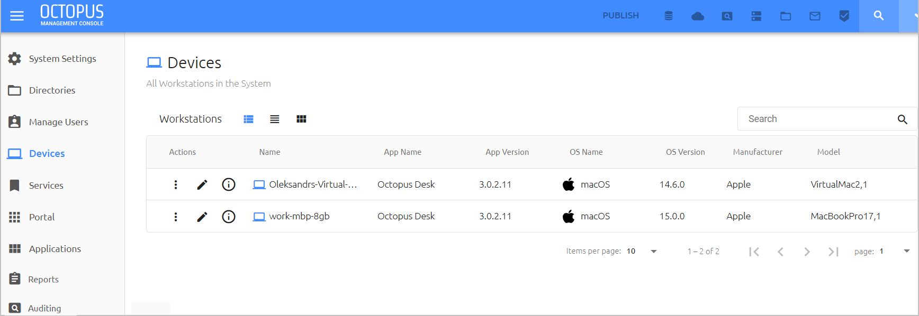Sort by Manufacturer column header
Image resolution: width=919 pixels, height=316 pixels.
758,152
